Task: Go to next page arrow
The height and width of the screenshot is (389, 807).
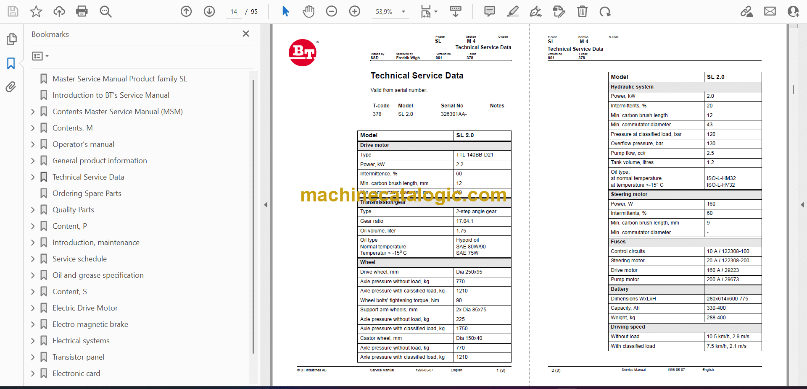Action: point(209,11)
